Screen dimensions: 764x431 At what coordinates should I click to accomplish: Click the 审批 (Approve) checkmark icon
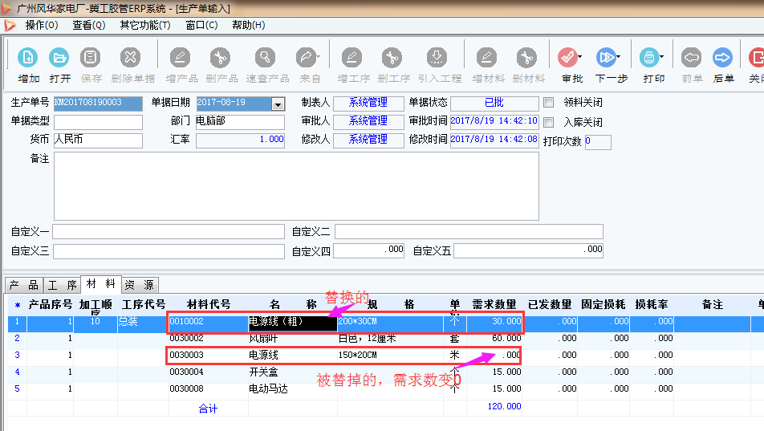pyautogui.click(x=567, y=58)
